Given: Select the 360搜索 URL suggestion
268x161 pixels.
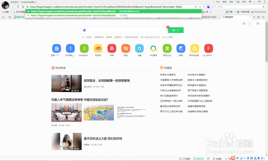Looking at the screenshot, I should click(114, 15).
